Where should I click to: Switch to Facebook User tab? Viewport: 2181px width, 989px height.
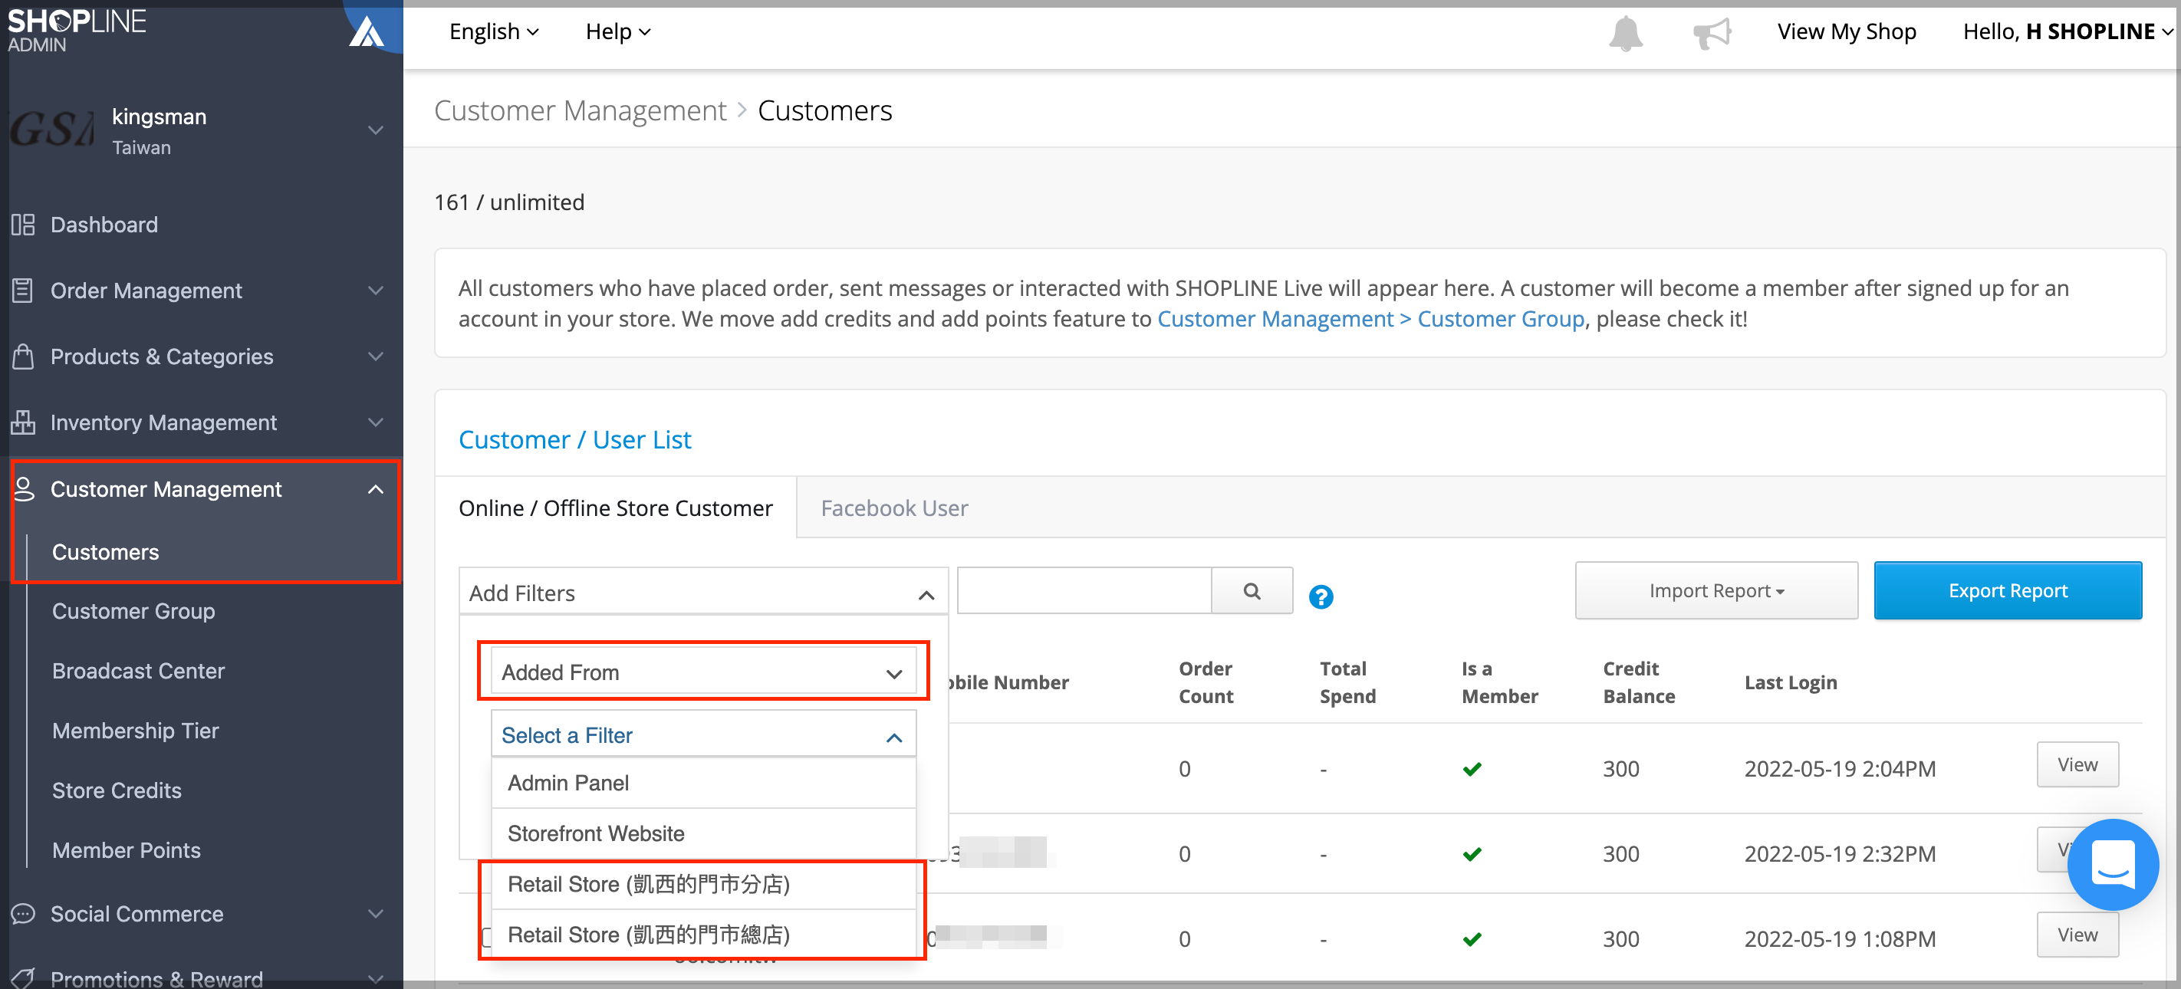pyautogui.click(x=894, y=508)
